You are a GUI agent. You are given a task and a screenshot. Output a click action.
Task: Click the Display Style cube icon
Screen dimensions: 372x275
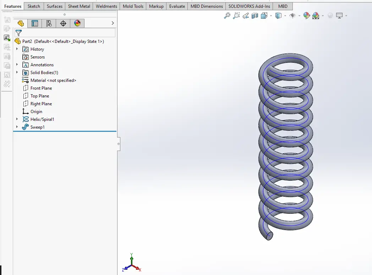pos(278,16)
